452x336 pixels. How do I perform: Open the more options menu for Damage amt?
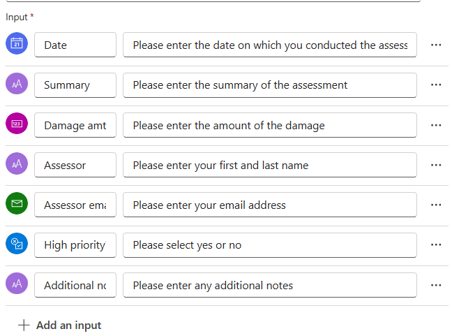(x=436, y=125)
